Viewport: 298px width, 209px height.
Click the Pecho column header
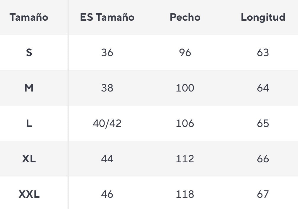[x=185, y=17]
